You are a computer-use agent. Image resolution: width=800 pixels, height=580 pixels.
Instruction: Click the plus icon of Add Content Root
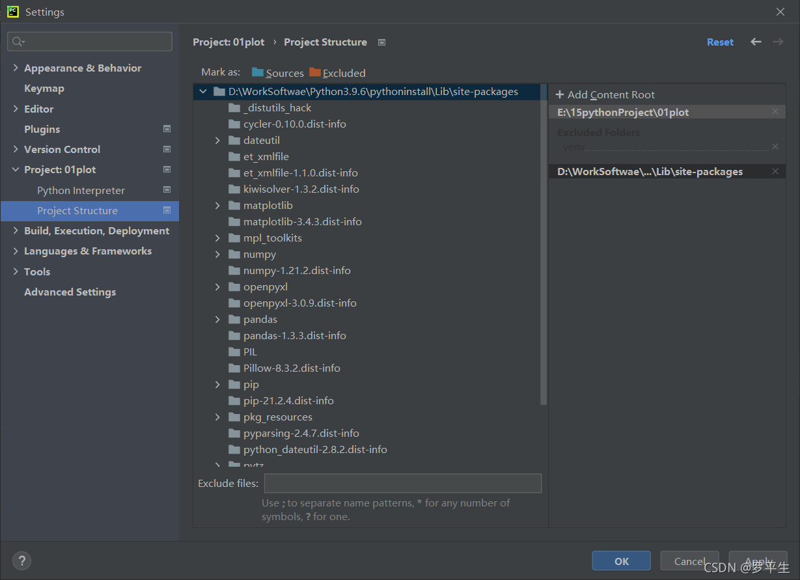[x=560, y=95]
